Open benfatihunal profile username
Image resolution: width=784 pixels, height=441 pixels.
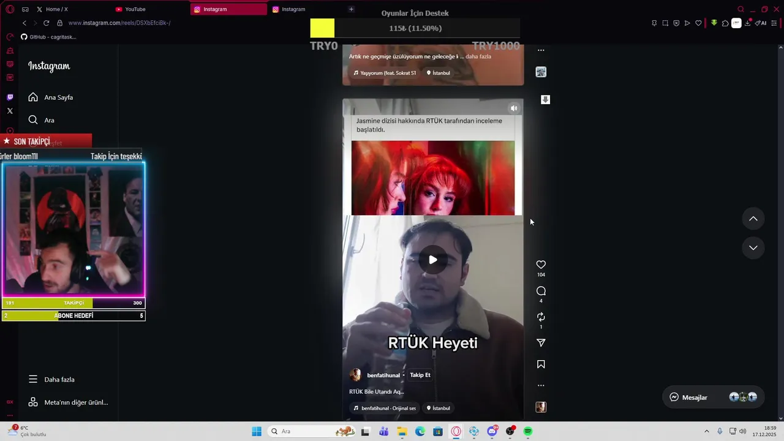[383, 375]
